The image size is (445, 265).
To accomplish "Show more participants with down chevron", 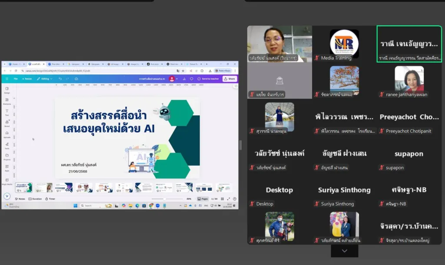I will pos(345,251).
